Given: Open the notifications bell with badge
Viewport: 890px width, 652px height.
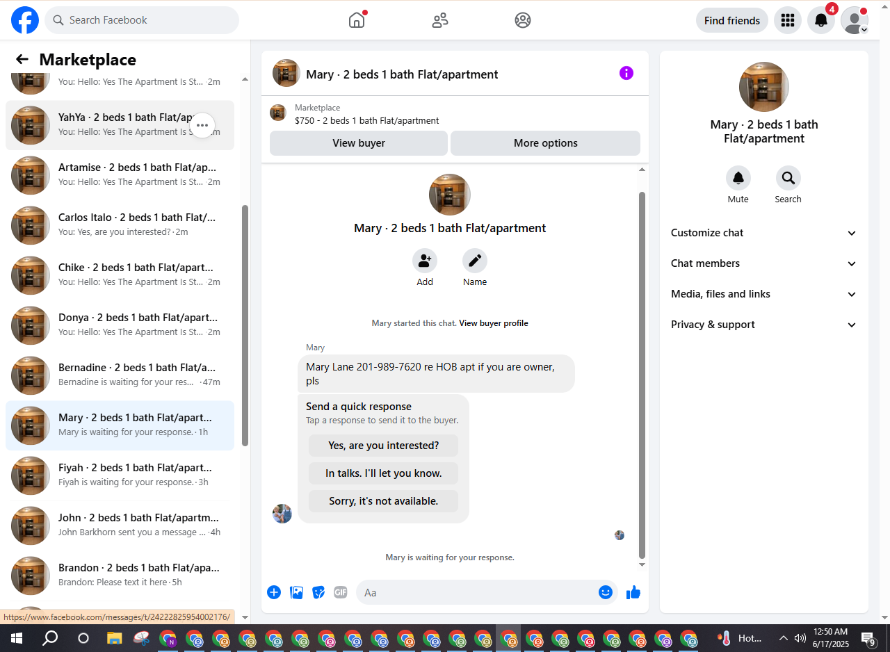Looking at the screenshot, I should (821, 20).
